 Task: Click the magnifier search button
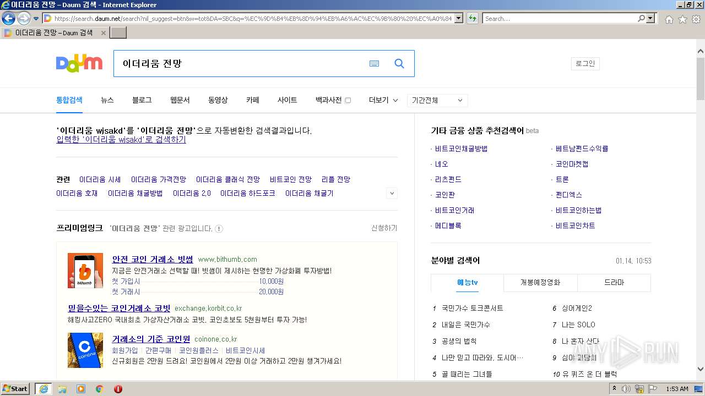[x=399, y=64]
